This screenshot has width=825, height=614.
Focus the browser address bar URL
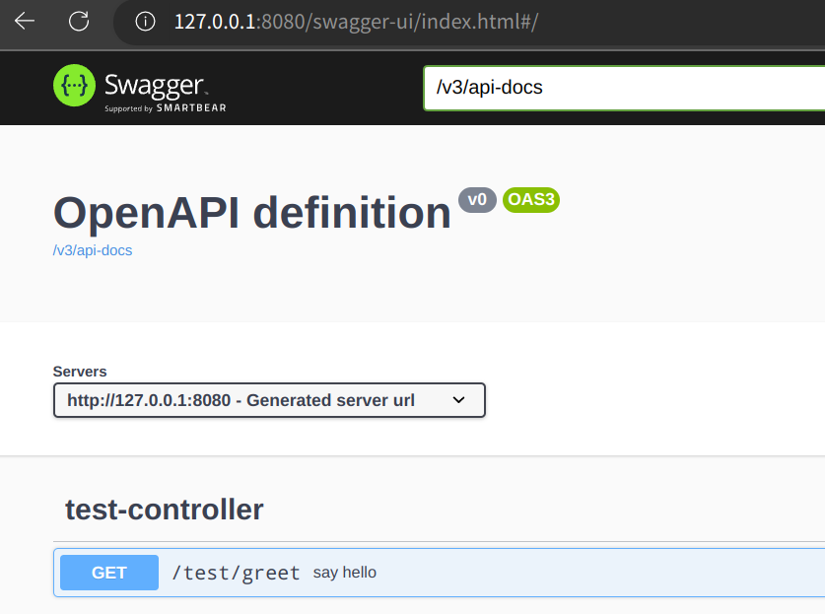[x=356, y=22]
